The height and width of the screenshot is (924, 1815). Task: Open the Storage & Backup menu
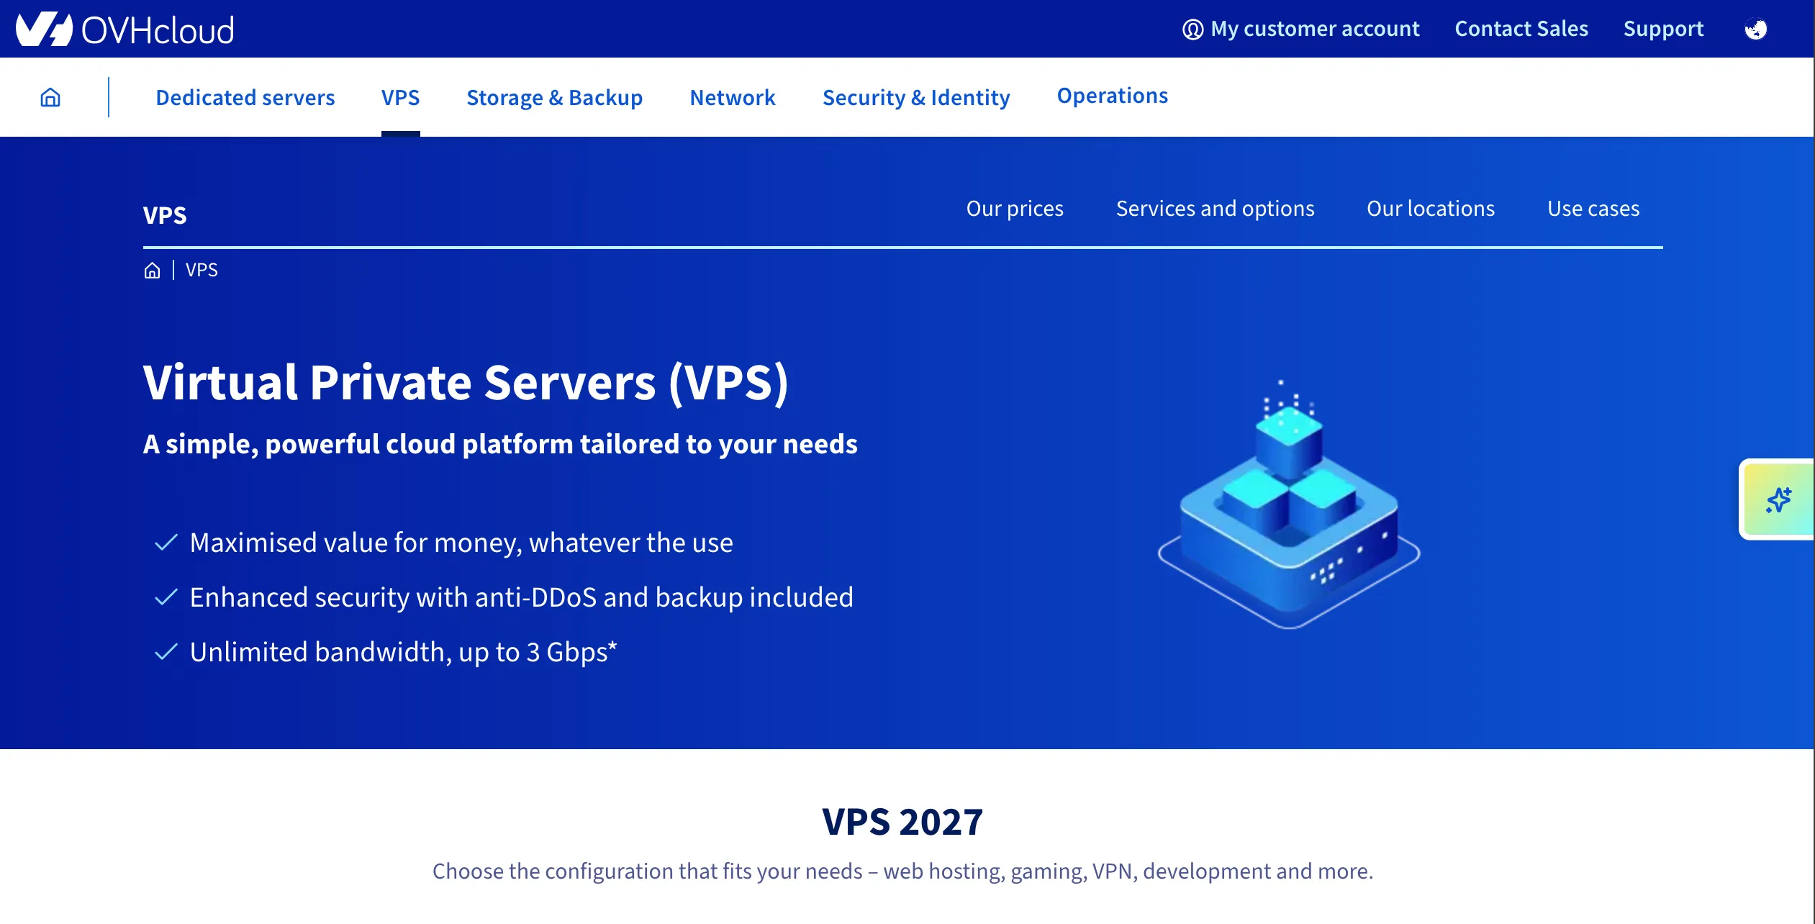(x=554, y=97)
